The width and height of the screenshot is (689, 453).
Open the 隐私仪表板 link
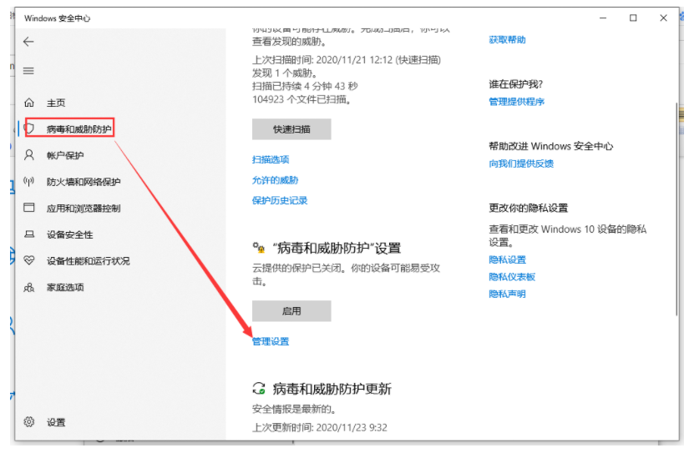click(512, 277)
